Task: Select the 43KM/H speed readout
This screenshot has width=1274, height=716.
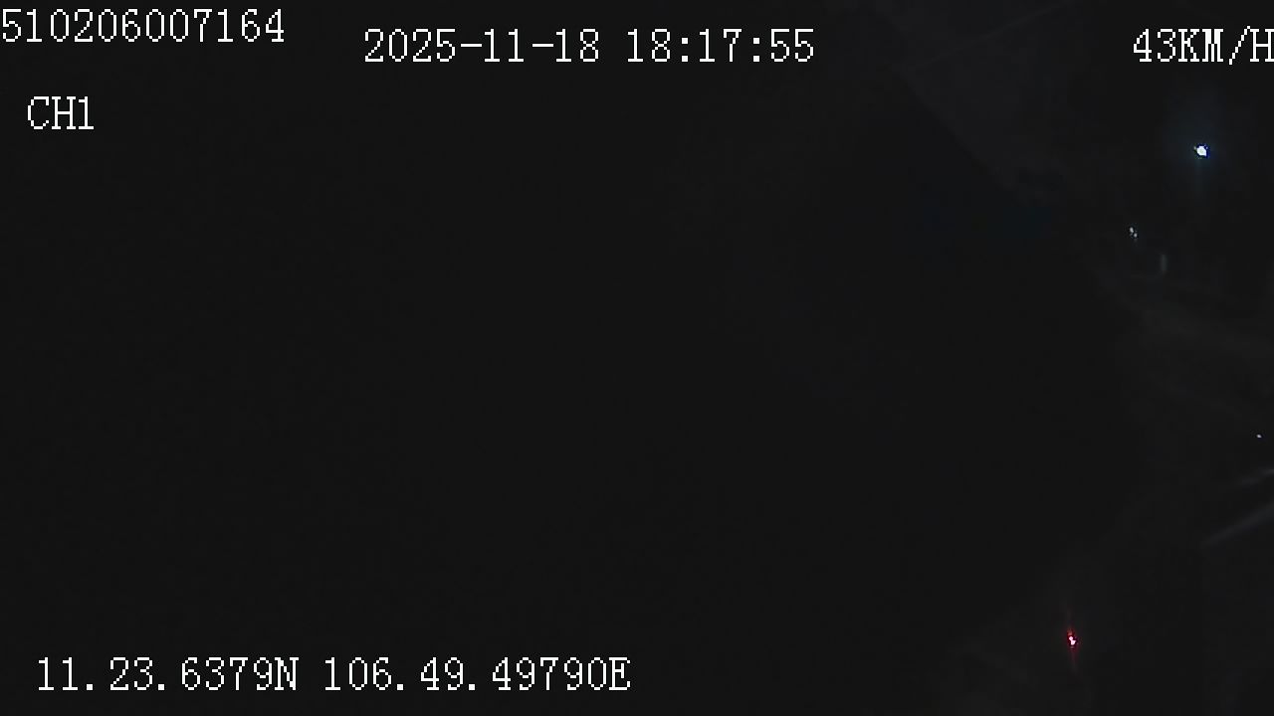Action: click(x=1203, y=47)
